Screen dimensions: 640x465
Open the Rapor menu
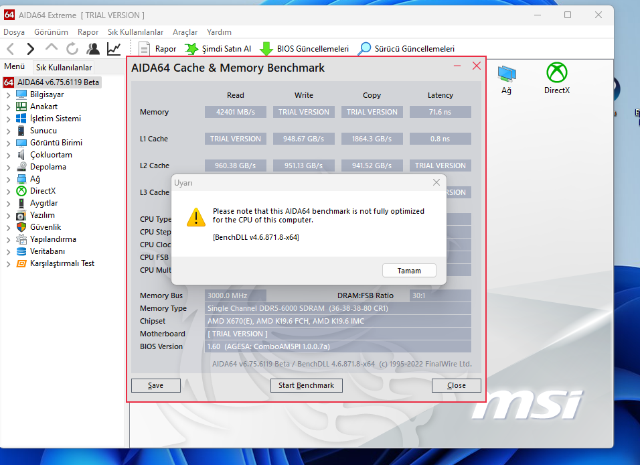(x=88, y=32)
